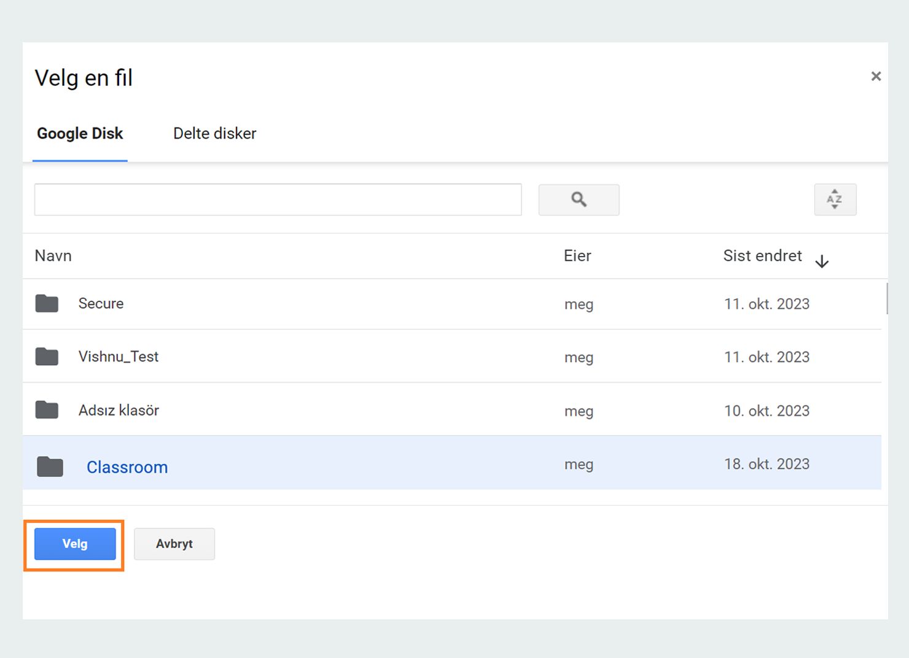Sort by Sist endret column header
The width and height of the screenshot is (909, 658).
coord(762,256)
